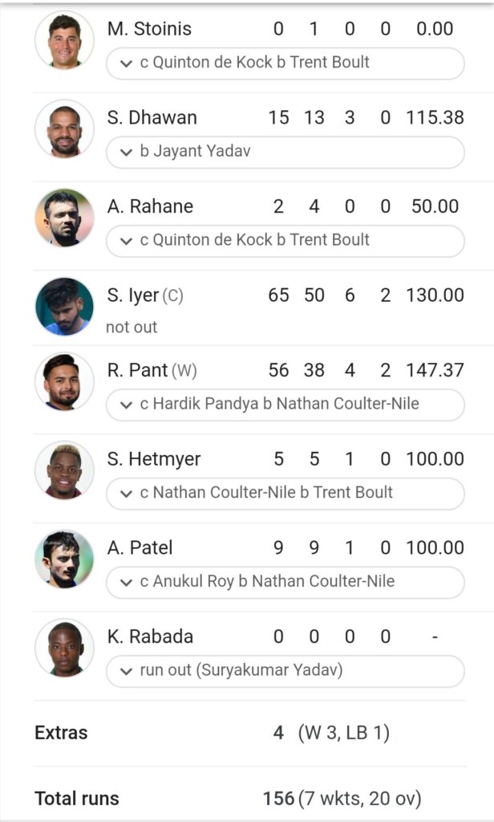
Task: Open R. Pant (W) player name
Action: click(x=152, y=371)
